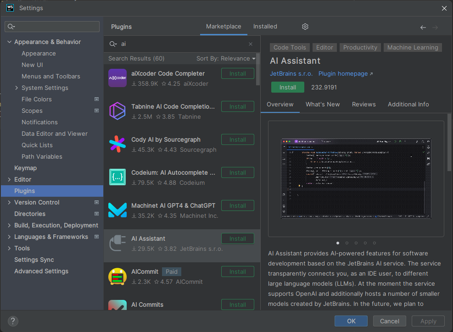The width and height of the screenshot is (453, 332).
Task: Select the Overview tab
Action: 280,104
